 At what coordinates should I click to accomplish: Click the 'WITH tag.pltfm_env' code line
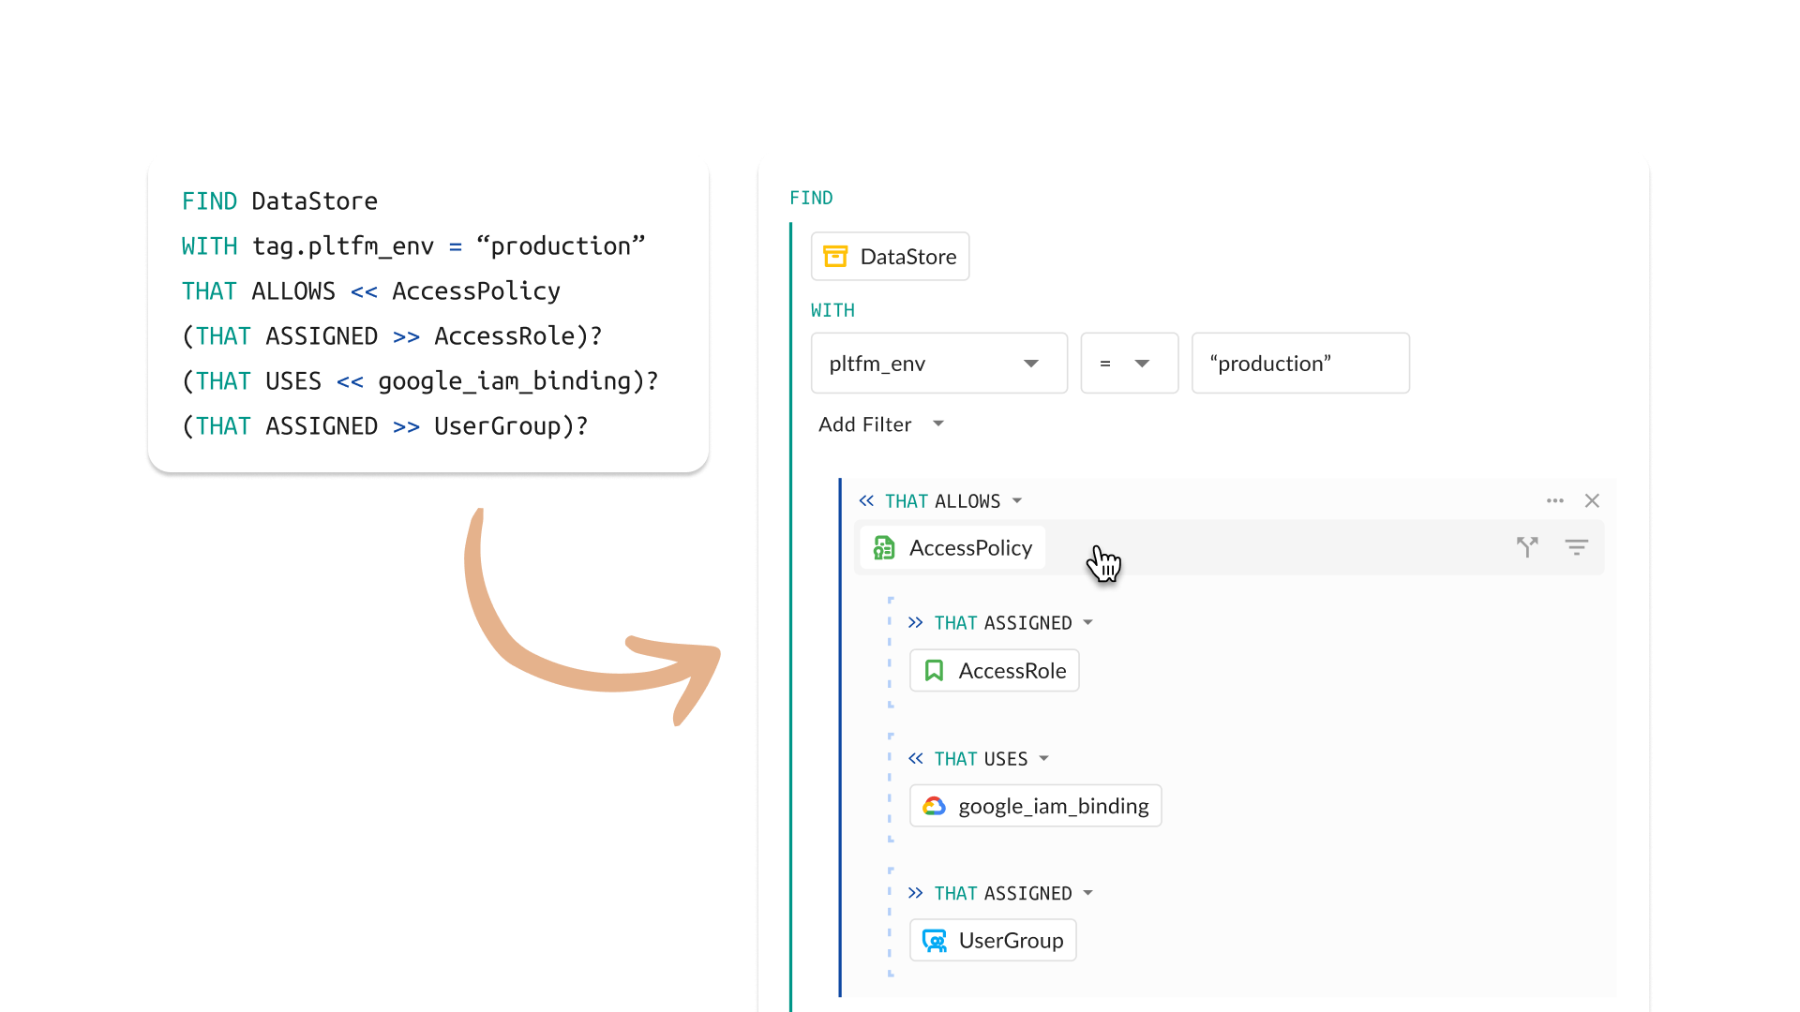(x=413, y=246)
